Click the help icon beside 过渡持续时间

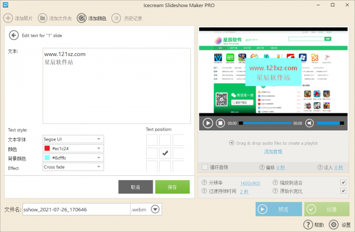pyautogui.click(x=204, y=191)
